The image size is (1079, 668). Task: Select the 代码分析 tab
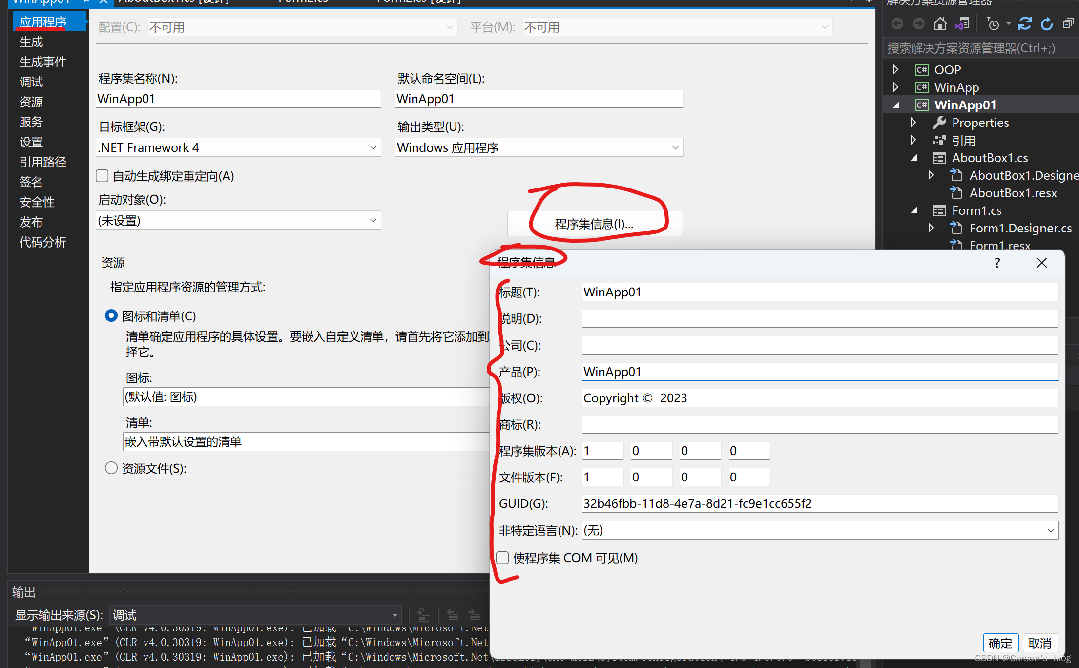[x=42, y=242]
